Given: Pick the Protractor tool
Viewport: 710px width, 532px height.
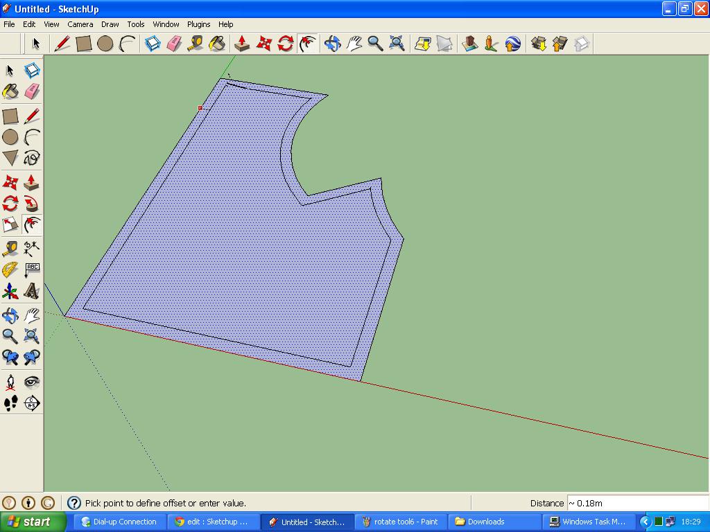Looking at the screenshot, I should (10, 269).
